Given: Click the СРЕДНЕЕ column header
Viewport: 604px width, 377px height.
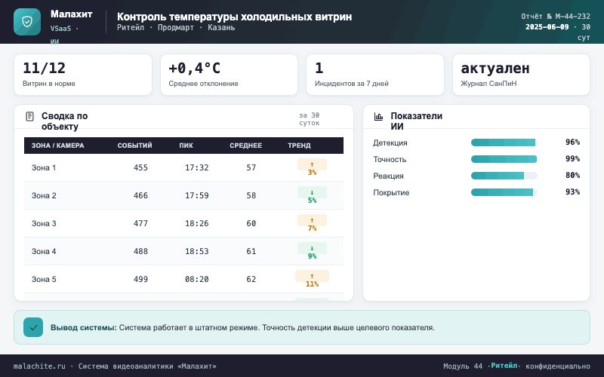Looking at the screenshot, I should 246,146.
